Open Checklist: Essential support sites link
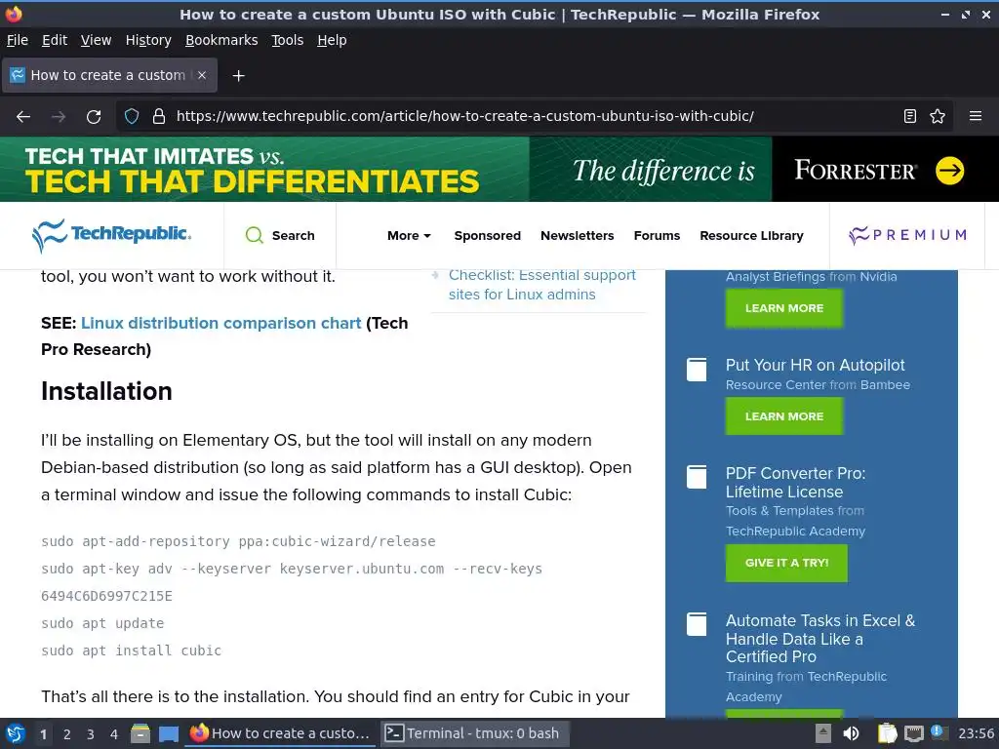The height and width of the screenshot is (749, 999). pyautogui.click(x=542, y=285)
